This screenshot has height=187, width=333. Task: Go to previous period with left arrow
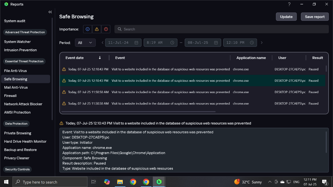102,43
